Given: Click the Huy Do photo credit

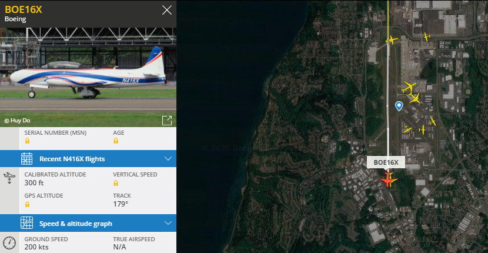Looking at the screenshot, I should point(18,121).
